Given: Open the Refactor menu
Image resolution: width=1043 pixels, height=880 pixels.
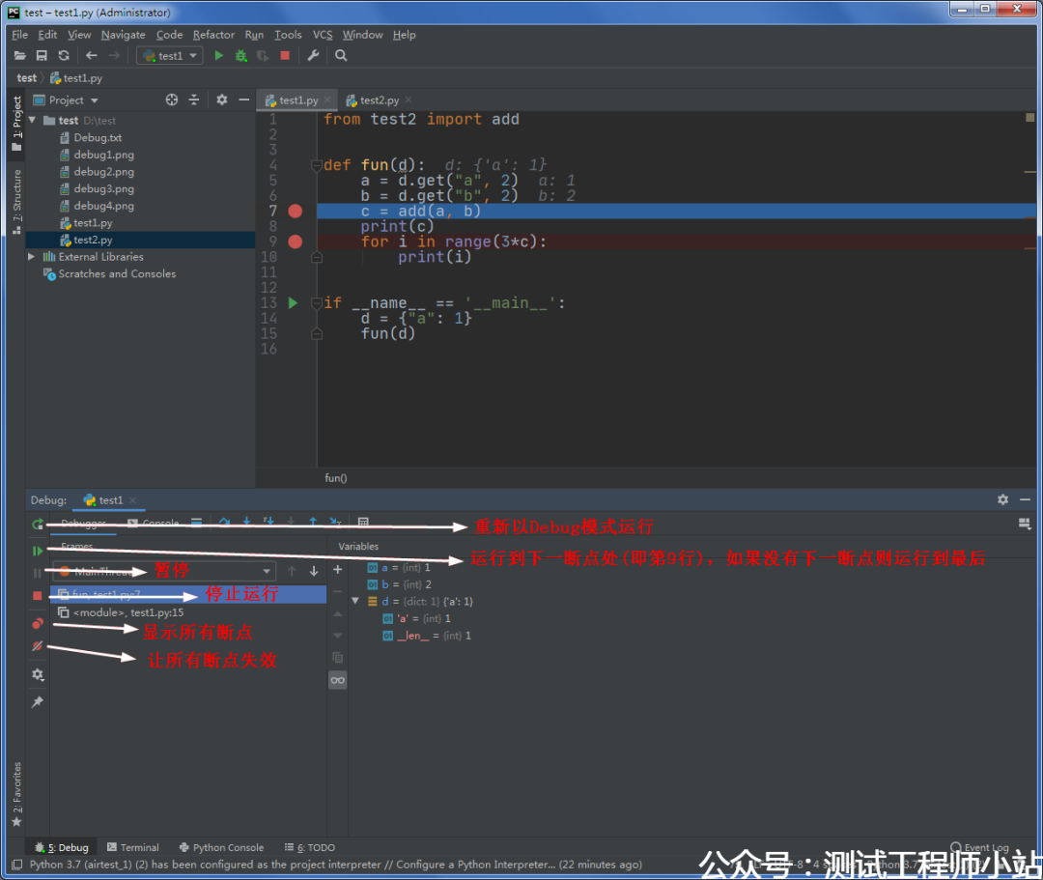Looking at the screenshot, I should pyautogui.click(x=213, y=35).
